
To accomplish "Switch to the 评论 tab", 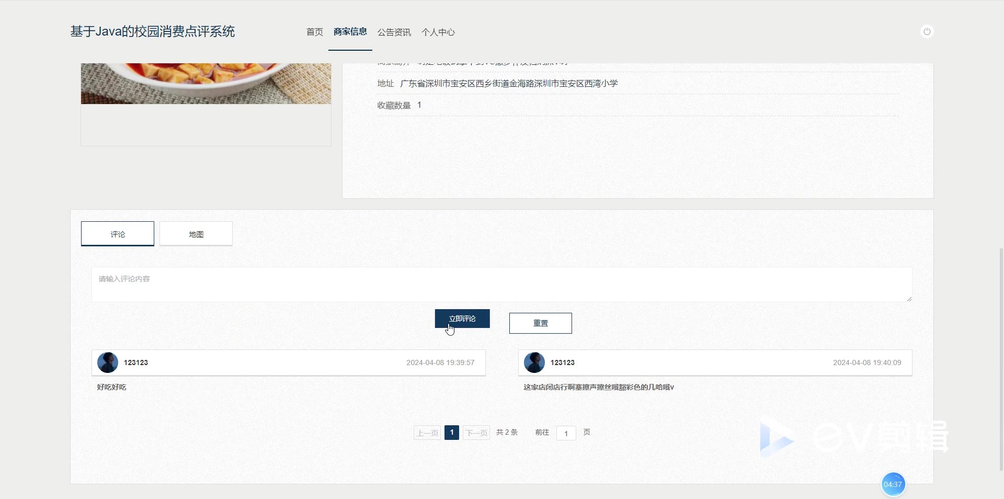I will click(118, 234).
